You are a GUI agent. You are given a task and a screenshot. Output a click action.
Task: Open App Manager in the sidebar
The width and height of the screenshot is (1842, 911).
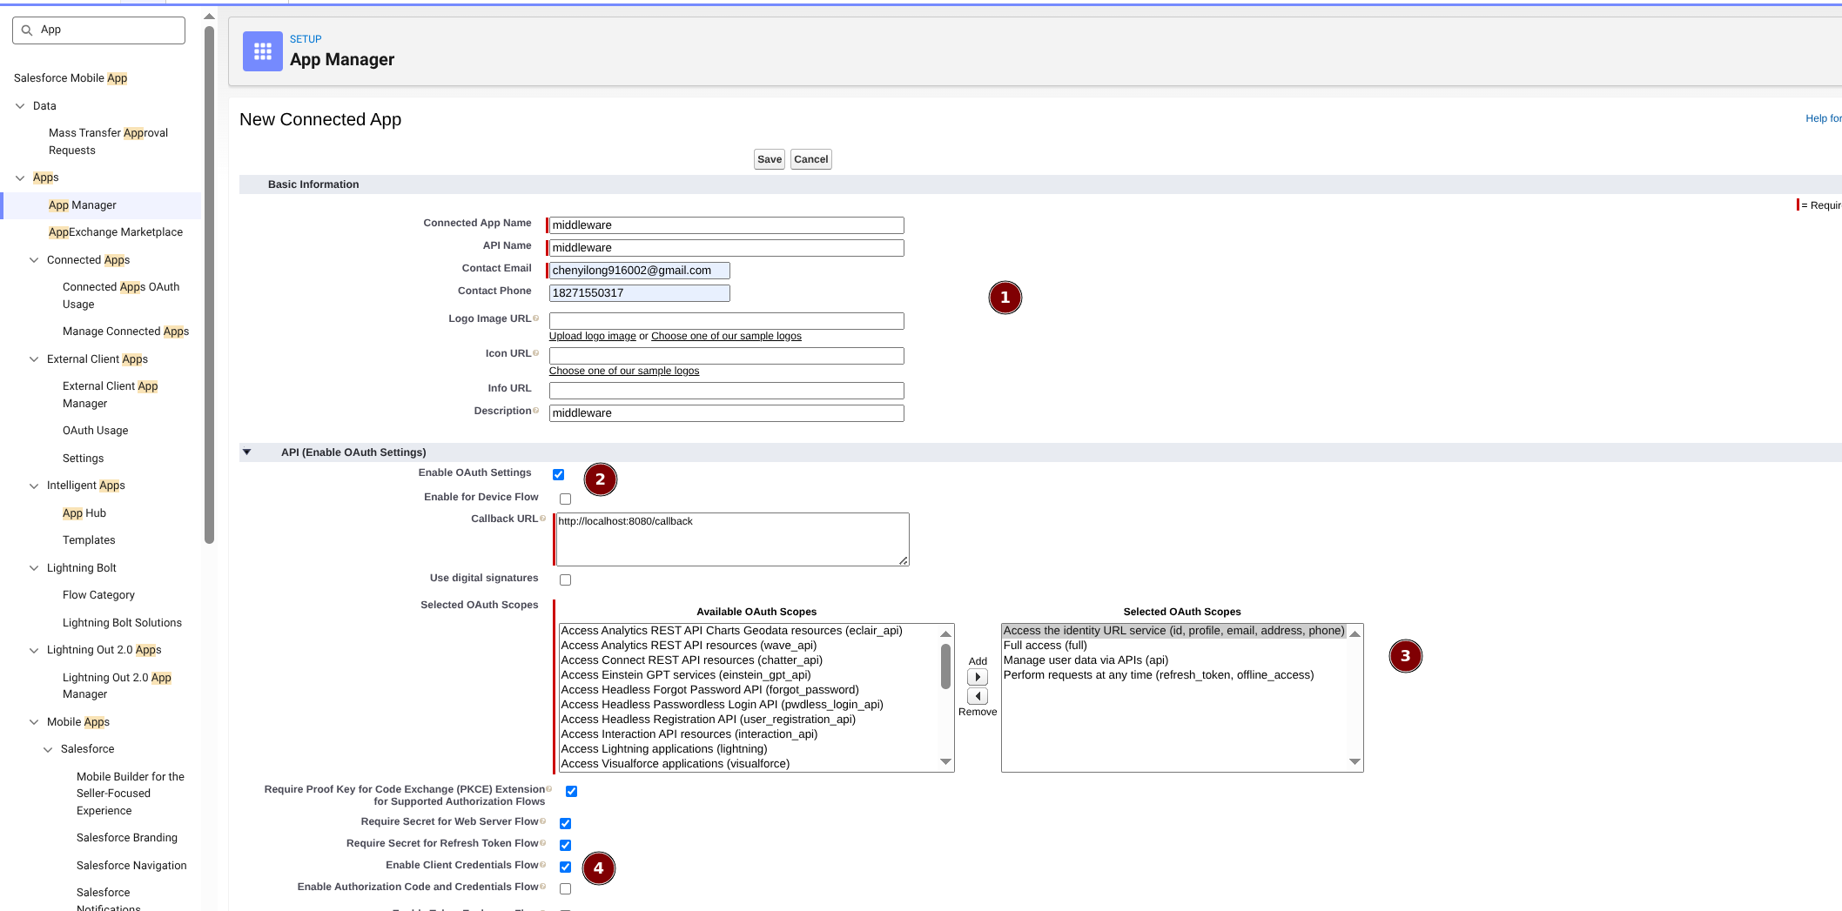83,205
